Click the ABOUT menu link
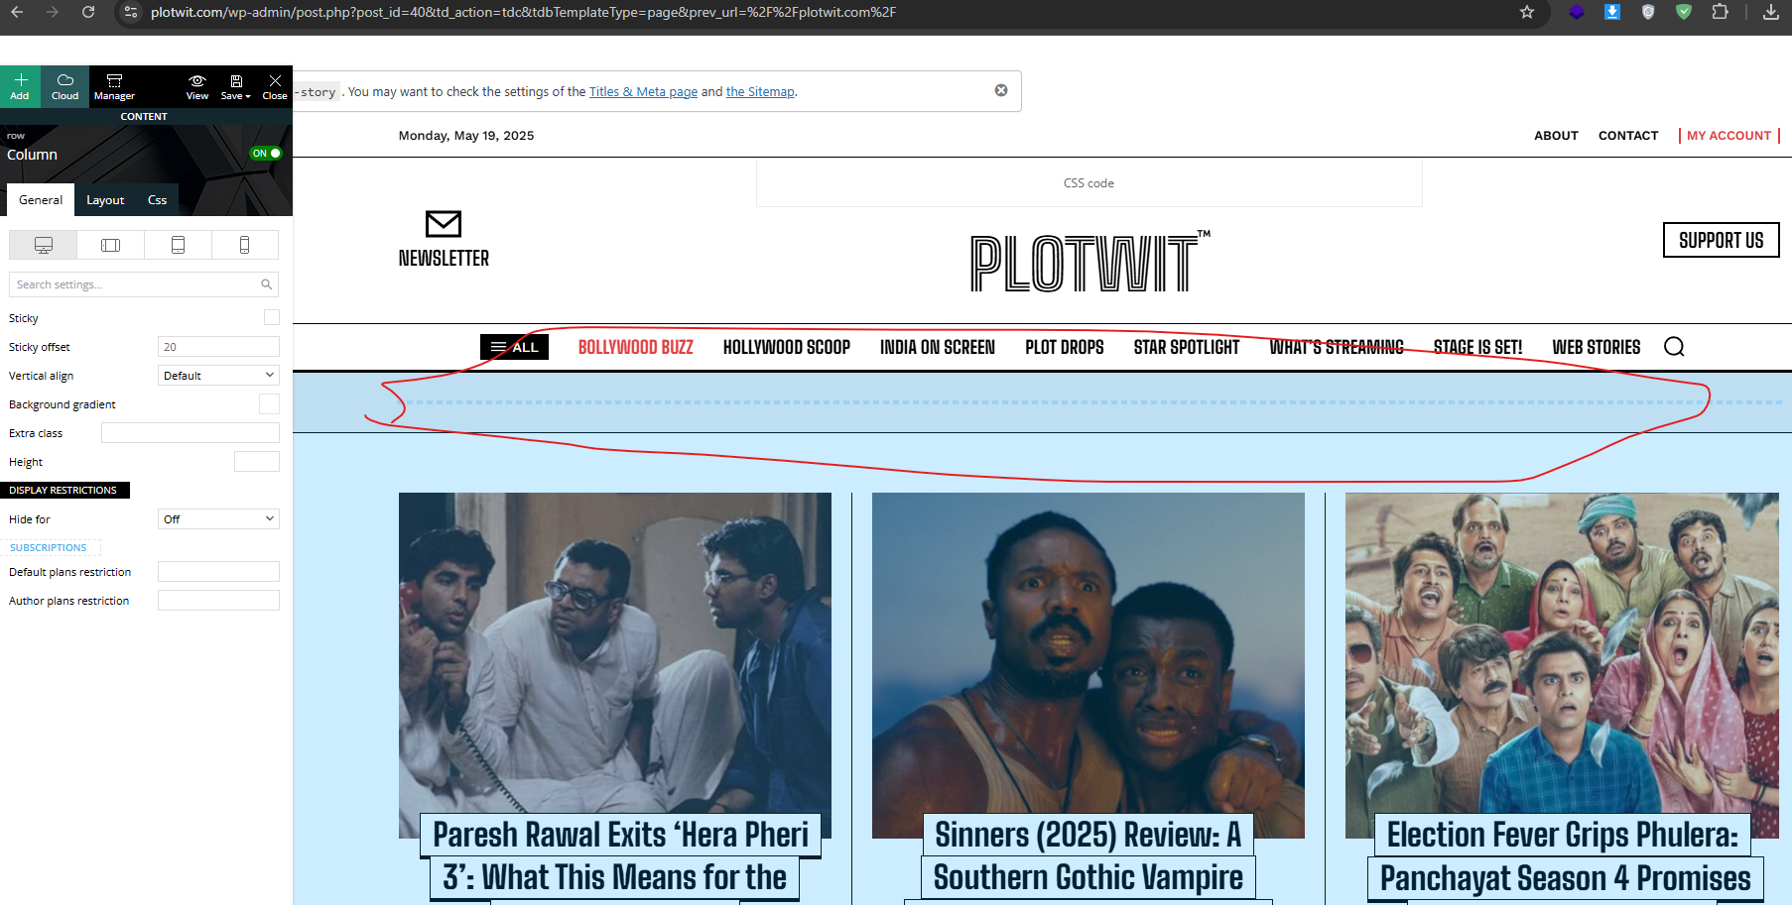This screenshot has height=905, width=1792. 1556,136
